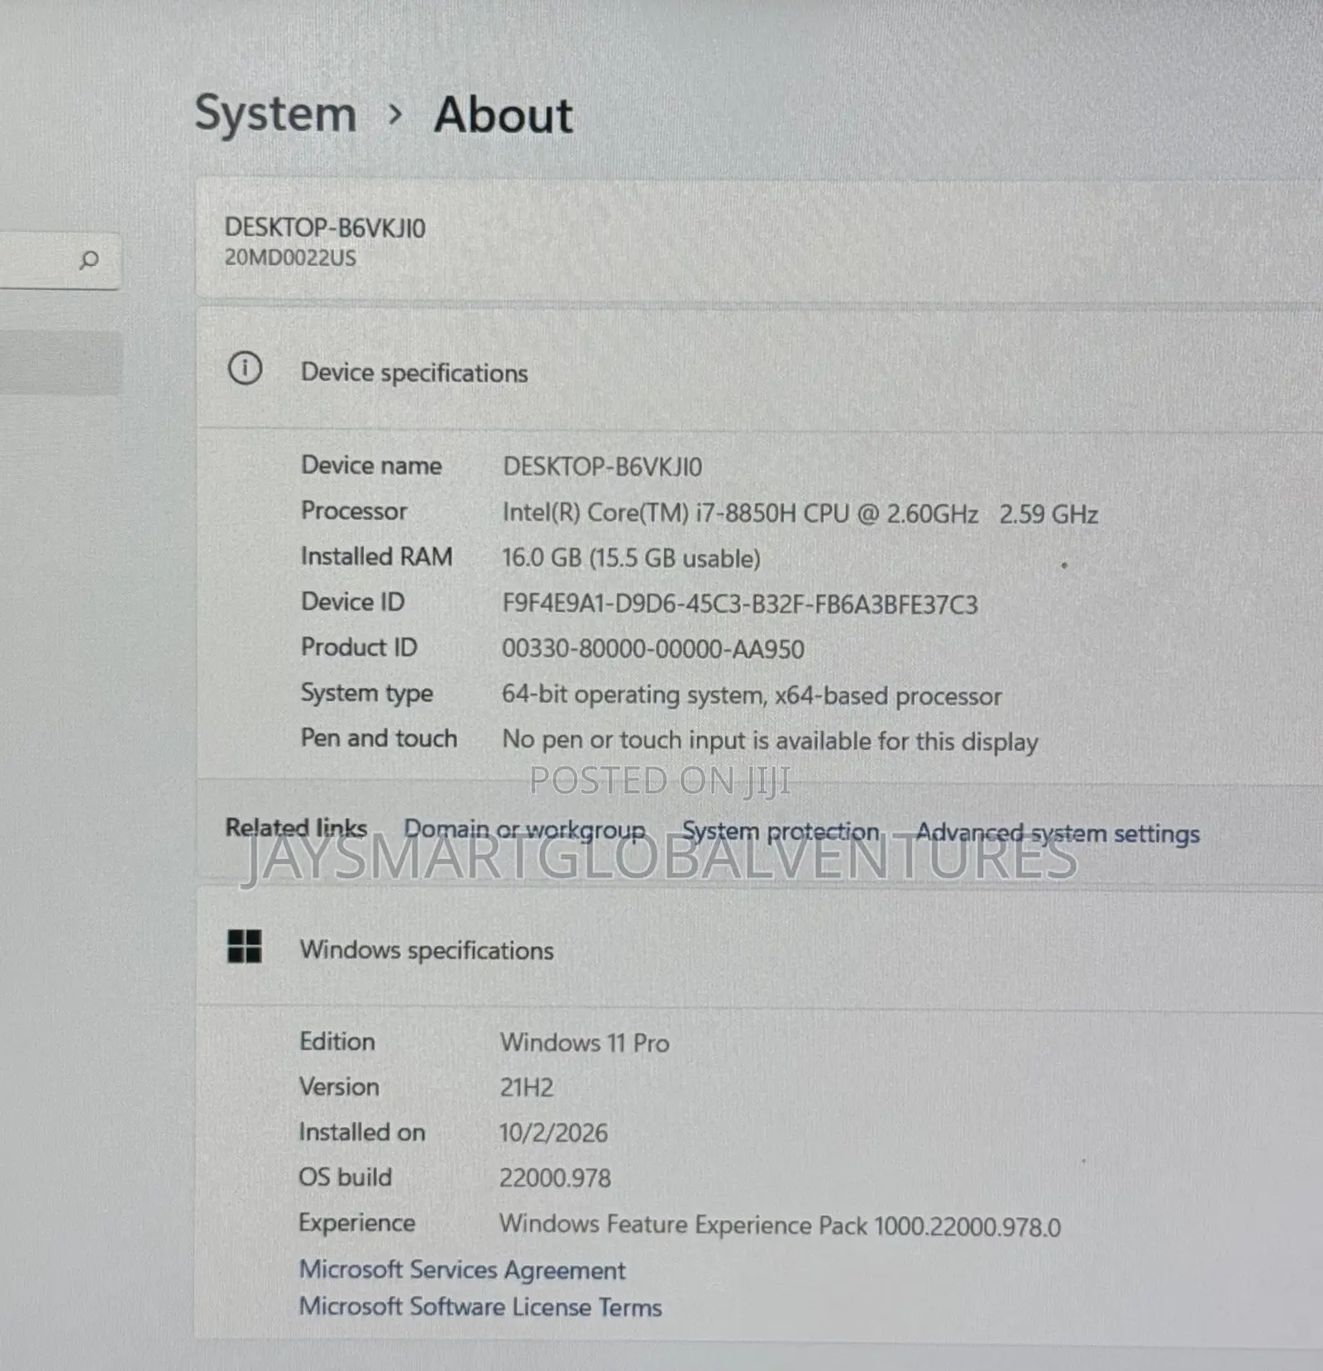The height and width of the screenshot is (1371, 1323).
Task: Collapse the Device specifications section header
Action: [x=759, y=369]
